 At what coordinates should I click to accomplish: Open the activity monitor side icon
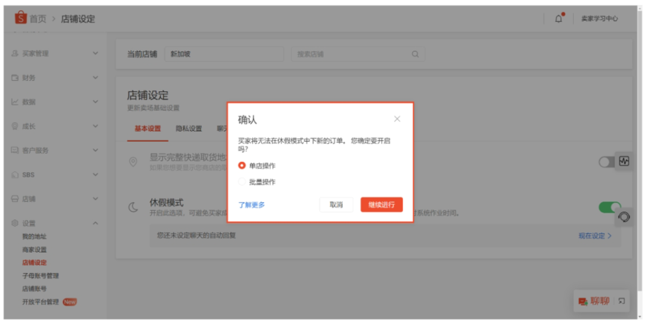pyautogui.click(x=624, y=161)
